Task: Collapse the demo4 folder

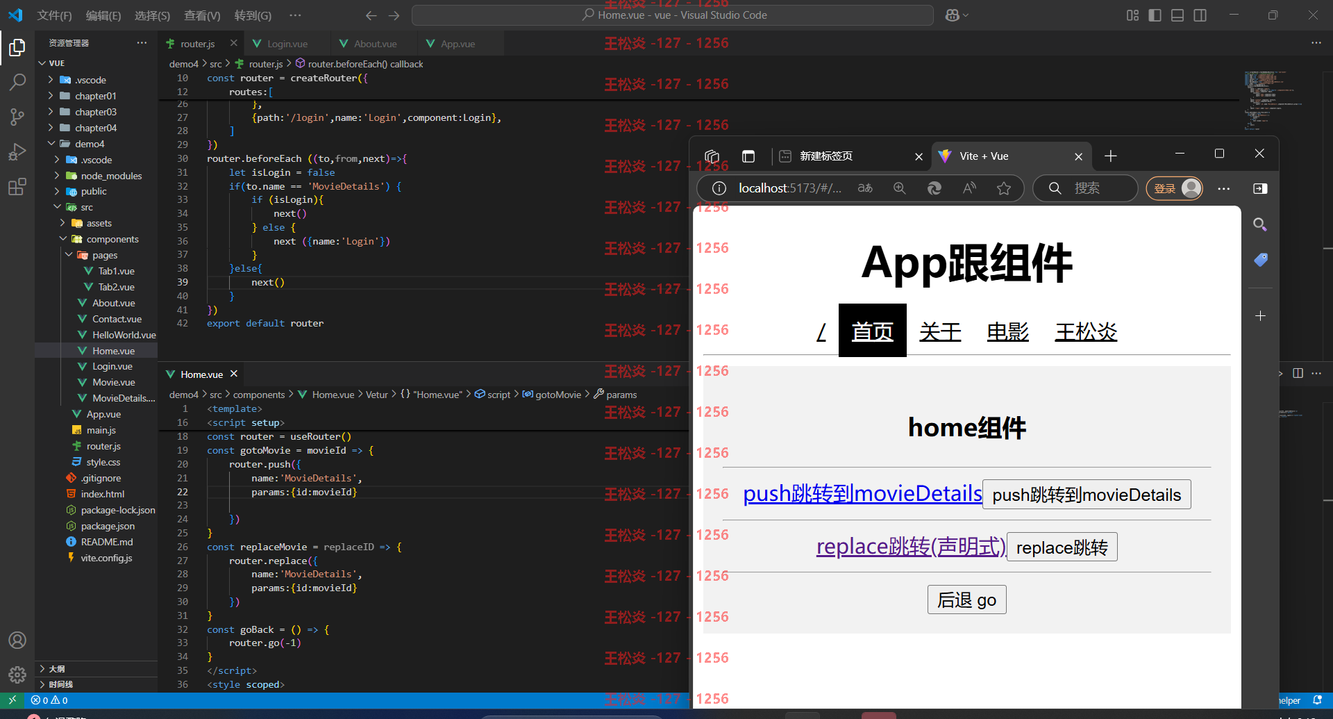Action: point(51,144)
